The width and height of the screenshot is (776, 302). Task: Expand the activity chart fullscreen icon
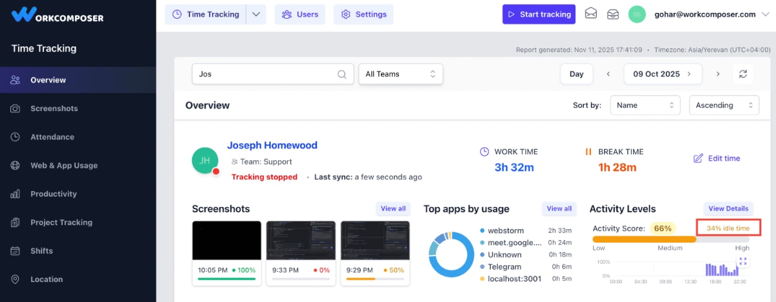point(742,261)
